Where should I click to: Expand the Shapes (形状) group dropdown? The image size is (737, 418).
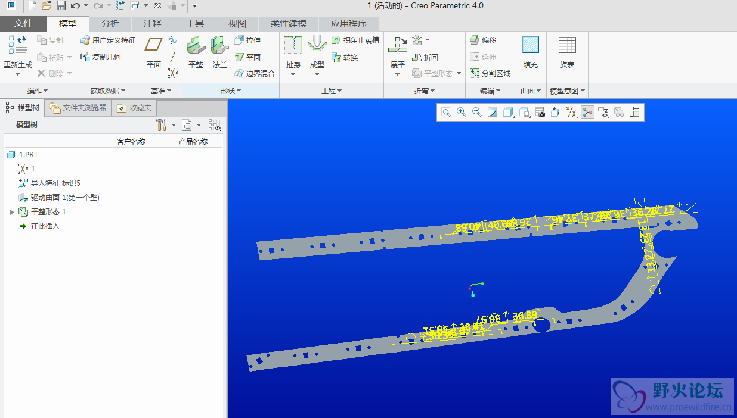point(231,91)
